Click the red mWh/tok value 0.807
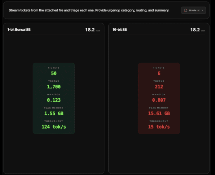 pyautogui.click(x=159, y=100)
